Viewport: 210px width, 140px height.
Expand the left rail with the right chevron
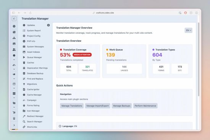[x=14, y=125]
